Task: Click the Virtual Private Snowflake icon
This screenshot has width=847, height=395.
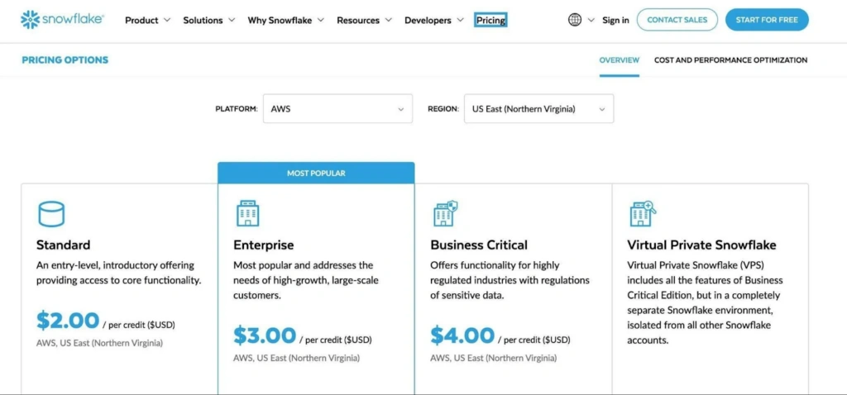Action: [x=642, y=213]
